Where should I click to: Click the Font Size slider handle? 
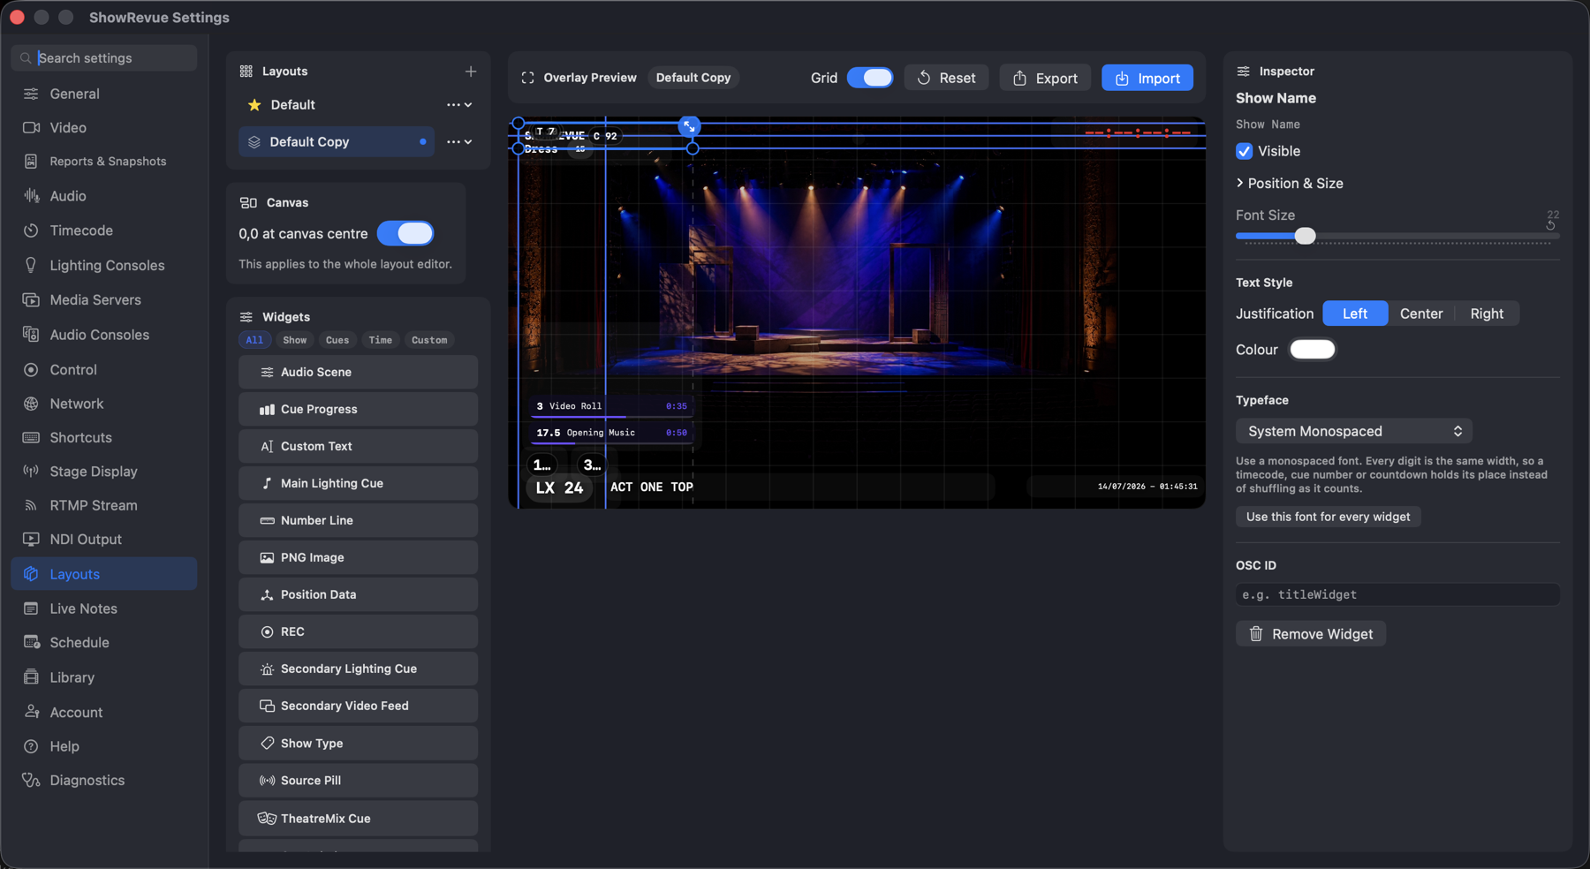(x=1305, y=236)
